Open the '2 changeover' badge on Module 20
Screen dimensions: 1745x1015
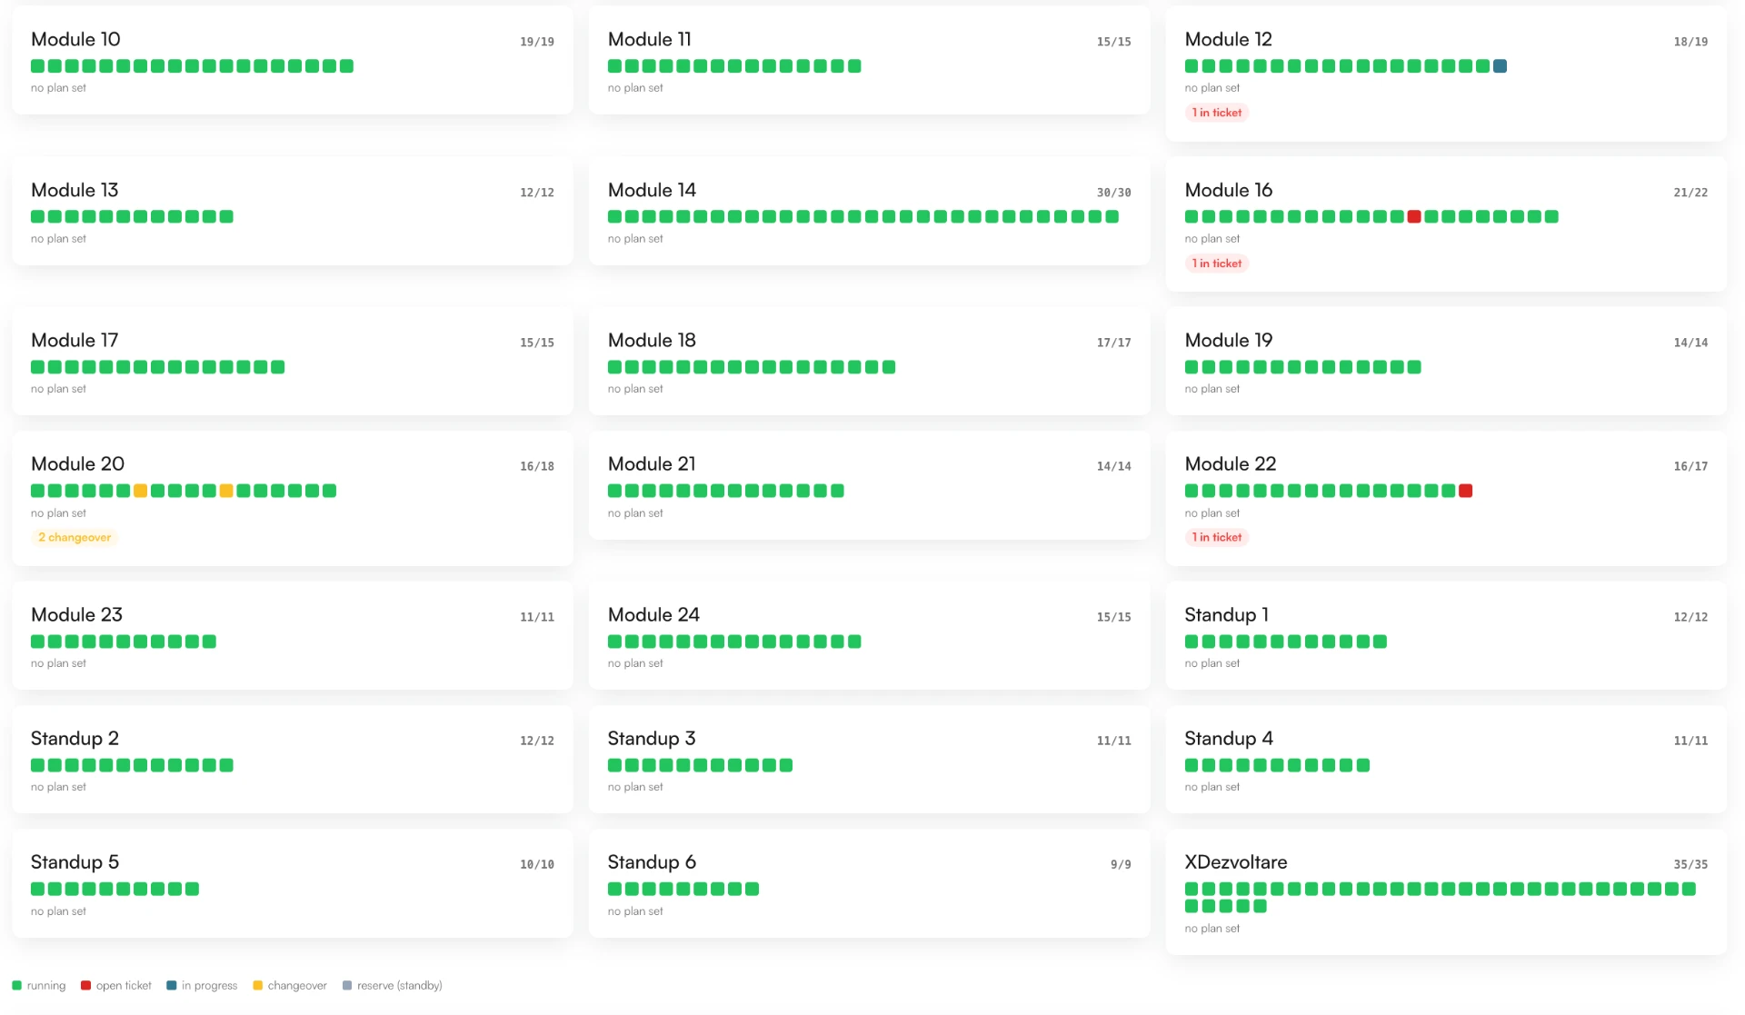[x=75, y=537]
